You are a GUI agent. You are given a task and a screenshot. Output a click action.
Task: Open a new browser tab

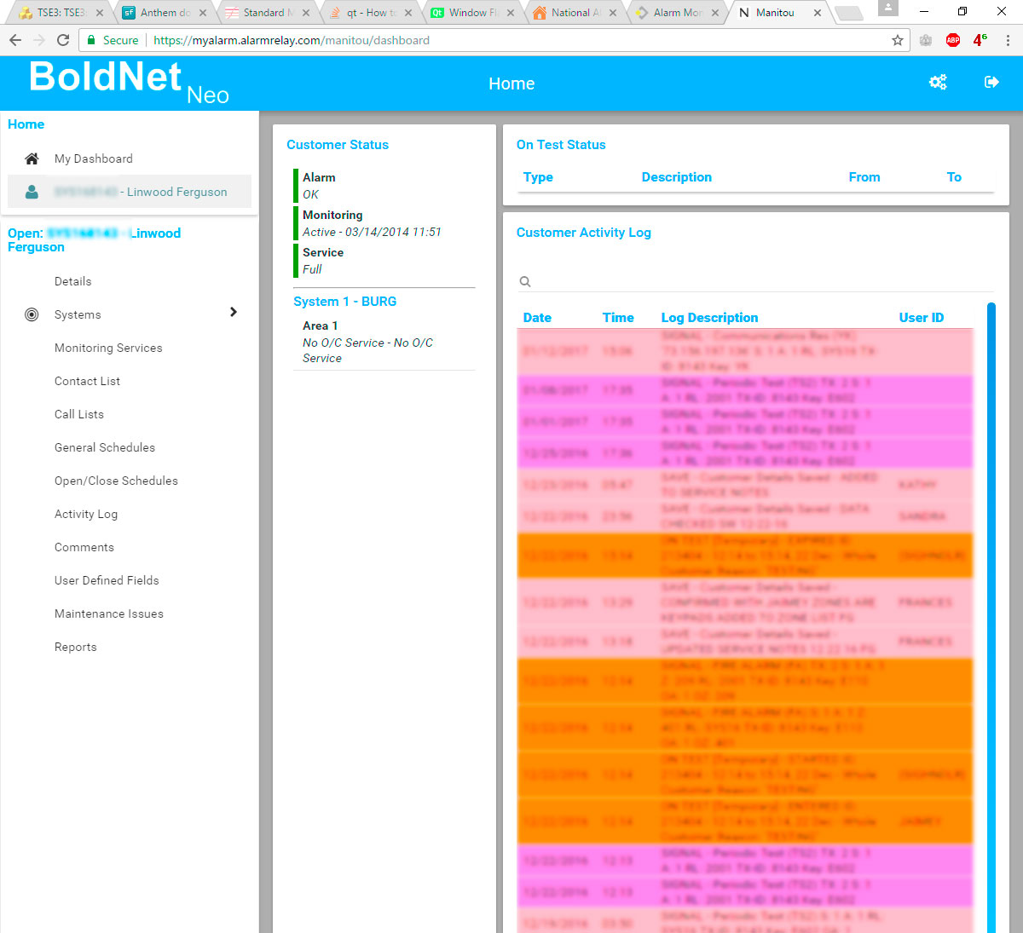point(848,13)
